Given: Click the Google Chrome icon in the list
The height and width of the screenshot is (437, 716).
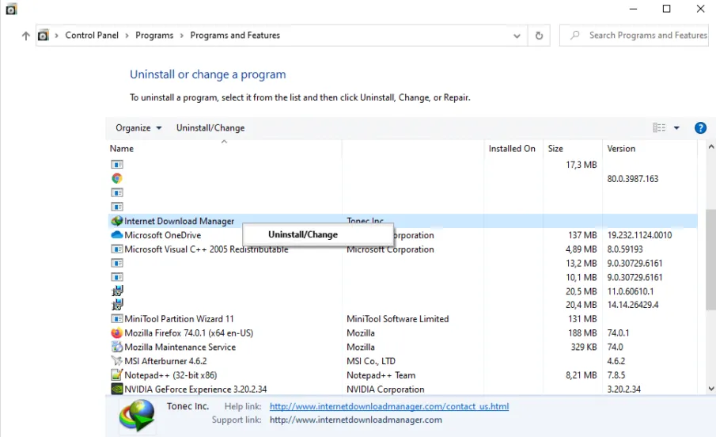Looking at the screenshot, I should tap(117, 178).
